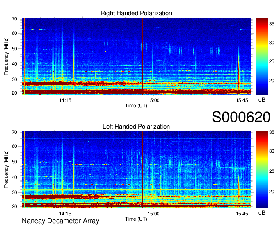
Task: Click the 20 frequency tick on upper plot
Action: [14, 93]
